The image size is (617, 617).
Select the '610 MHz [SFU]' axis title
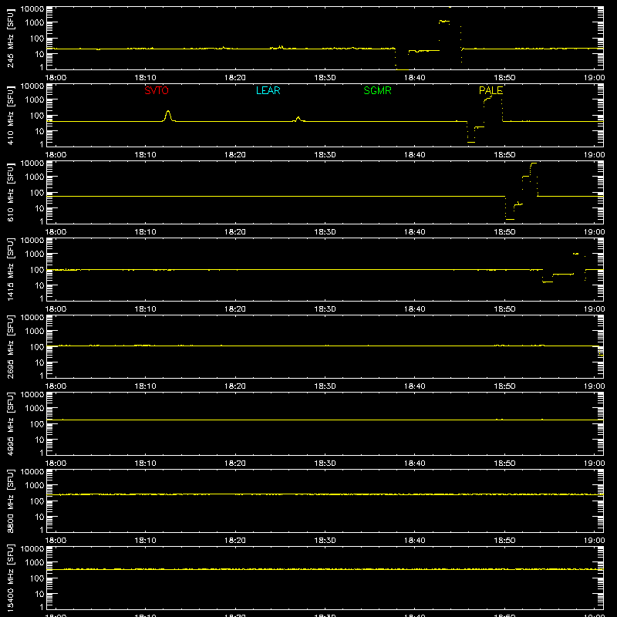[x=10, y=192]
